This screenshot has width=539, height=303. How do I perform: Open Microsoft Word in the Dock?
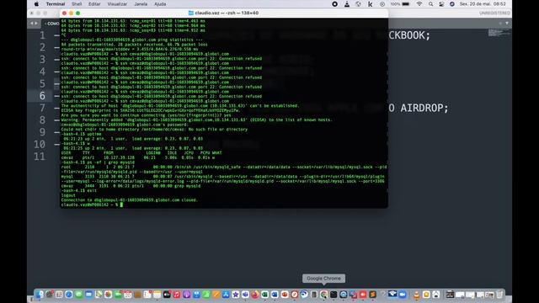[275, 295]
